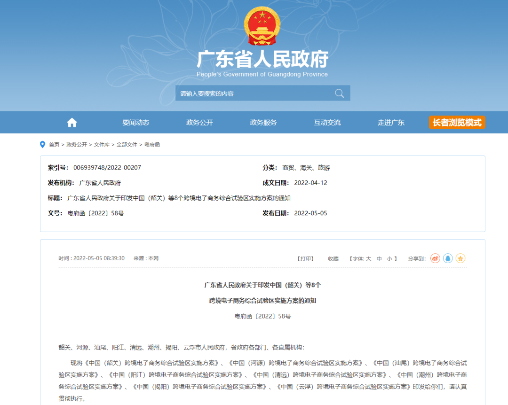Set font size to 中 (medium)

click(x=379, y=258)
